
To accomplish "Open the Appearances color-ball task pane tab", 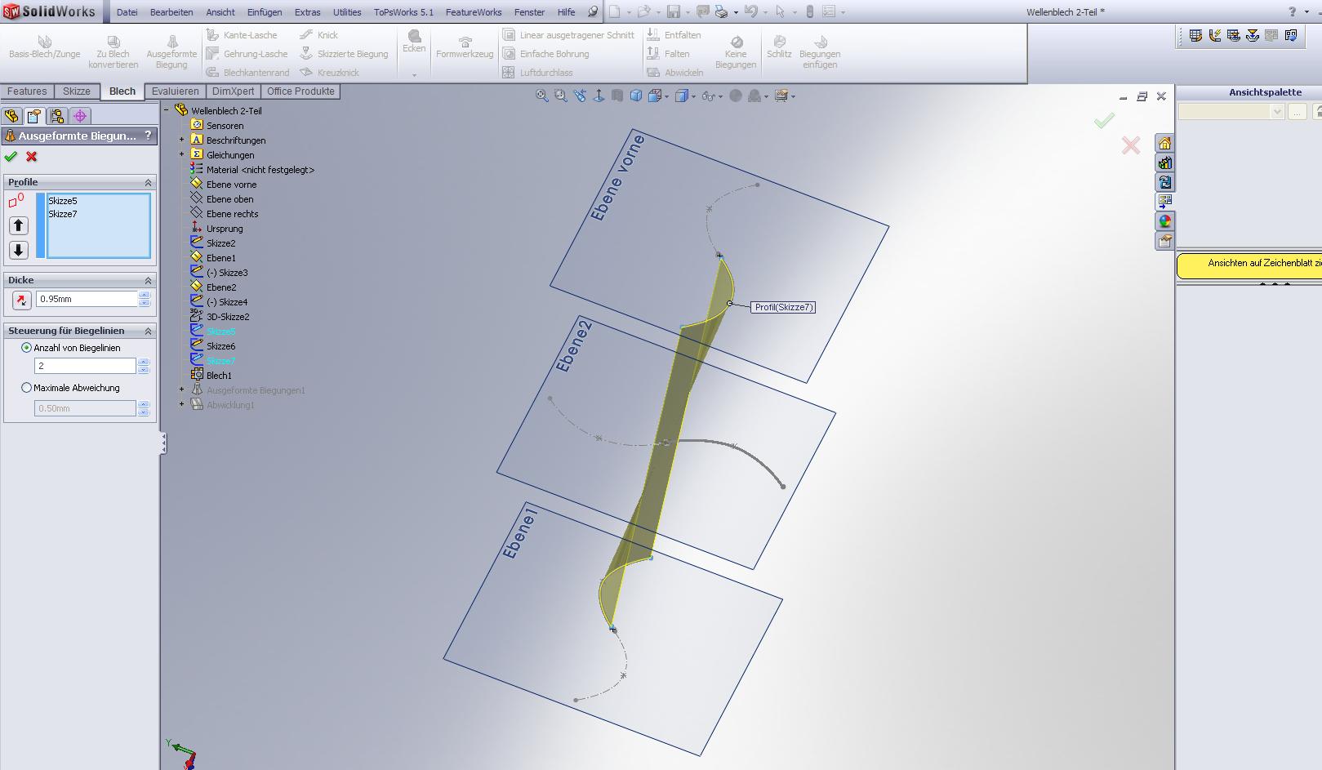I will [1164, 221].
